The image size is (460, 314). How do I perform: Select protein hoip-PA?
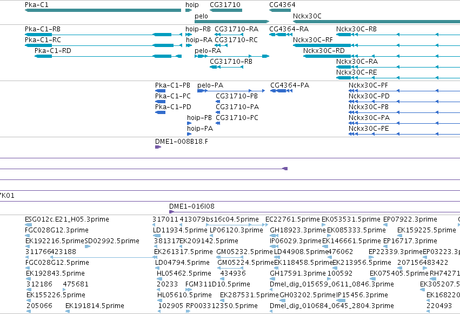(x=189, y=134)
